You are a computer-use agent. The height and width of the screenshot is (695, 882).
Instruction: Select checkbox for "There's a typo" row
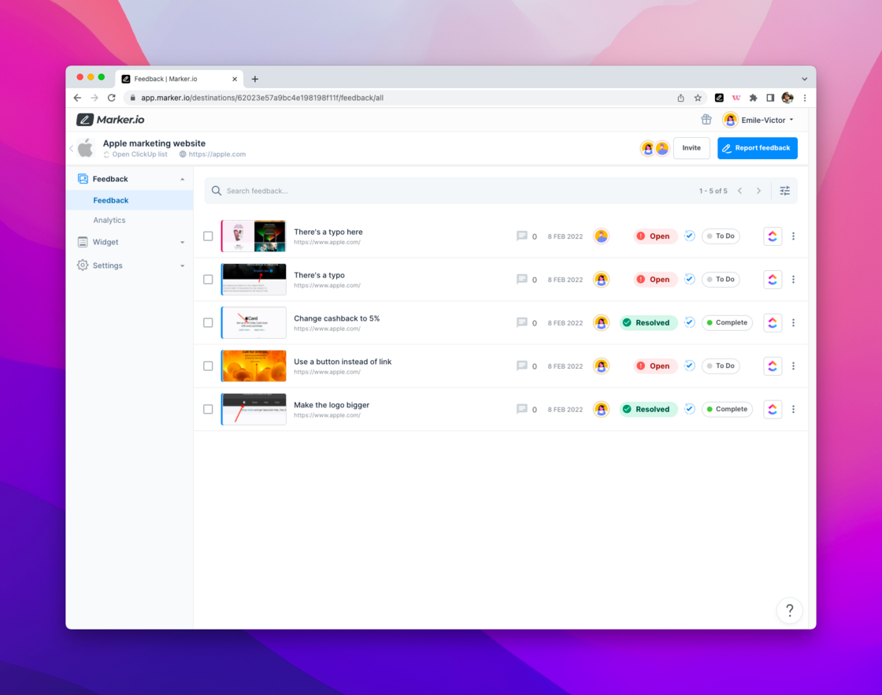click(x=208, y=280)
